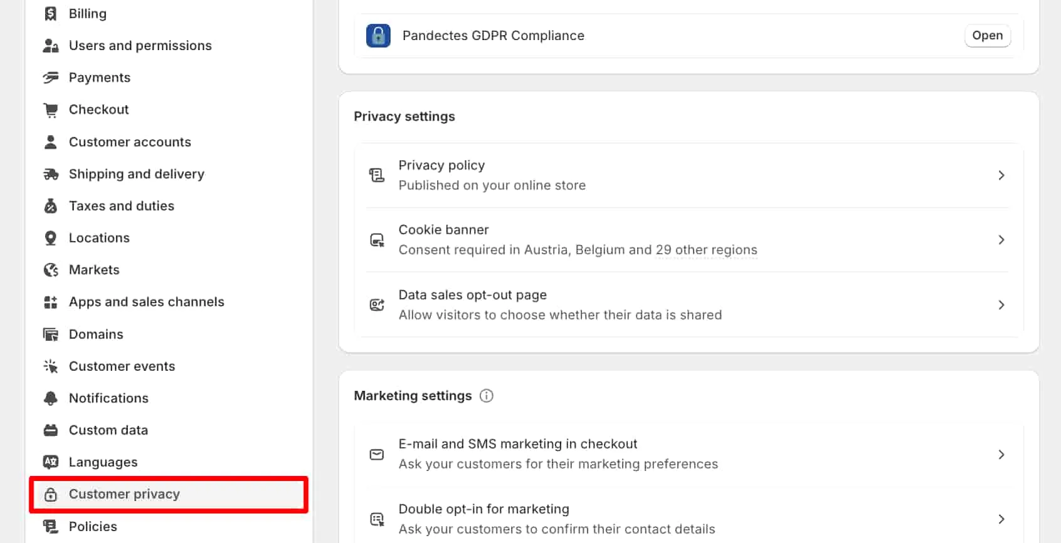
Task: Click the Locations pin icon
Action: [51, 238]
